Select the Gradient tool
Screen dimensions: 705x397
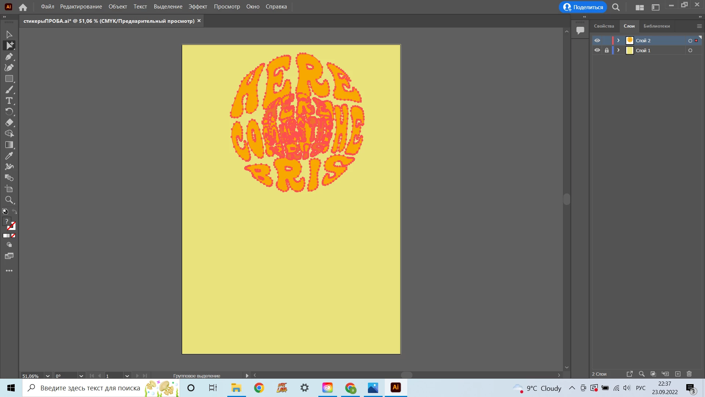[9, 145]
